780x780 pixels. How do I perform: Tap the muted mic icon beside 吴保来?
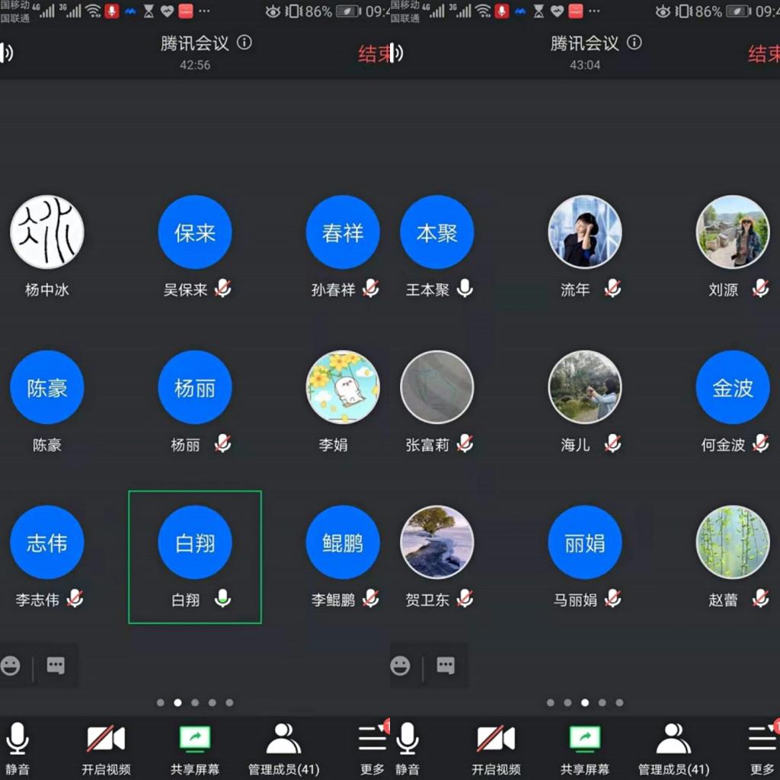222,289
